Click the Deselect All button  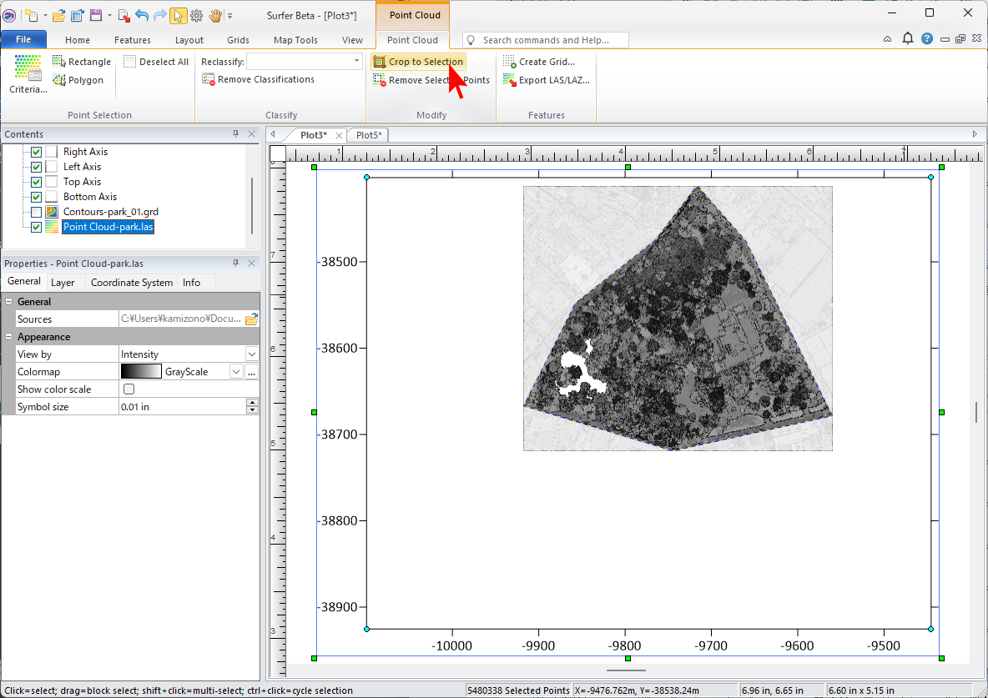(156, 62)
